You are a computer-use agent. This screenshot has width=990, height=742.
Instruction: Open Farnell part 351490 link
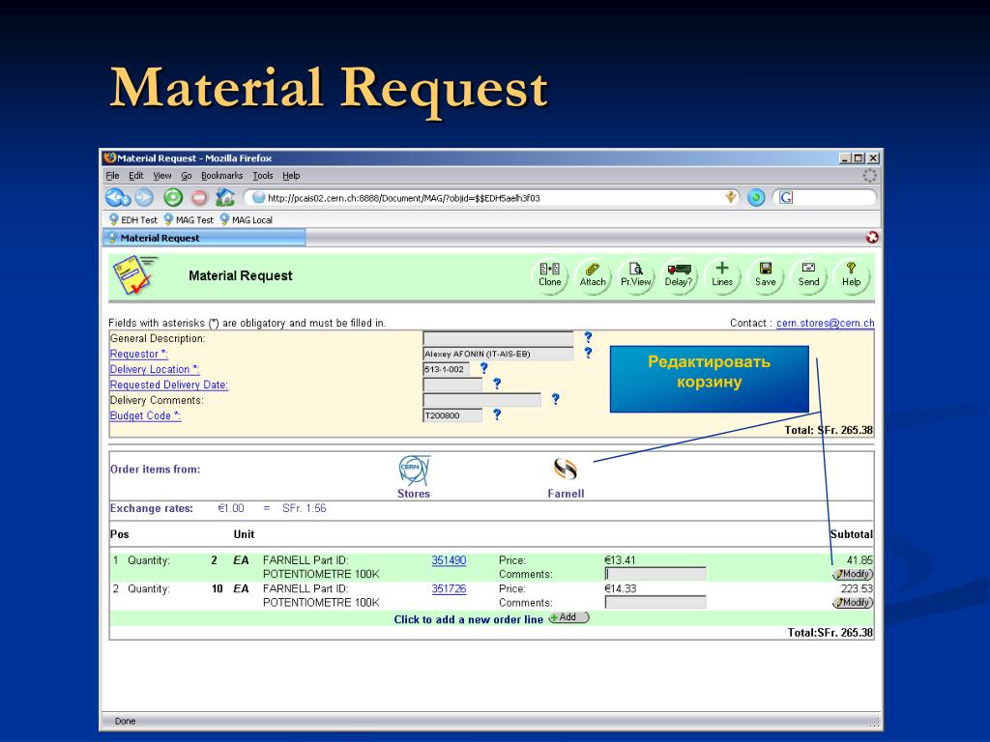pos(449,560)
